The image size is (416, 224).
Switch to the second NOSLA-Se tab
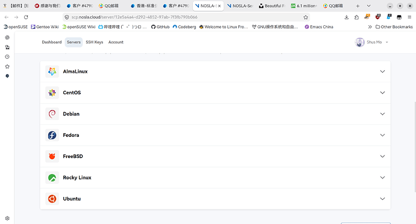pos(241,6)
